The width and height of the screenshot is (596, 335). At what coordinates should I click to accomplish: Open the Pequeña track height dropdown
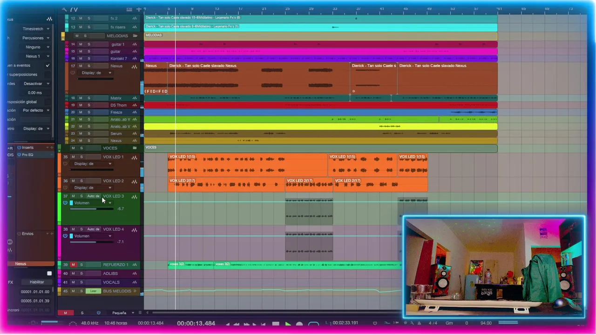pos(123,313)
